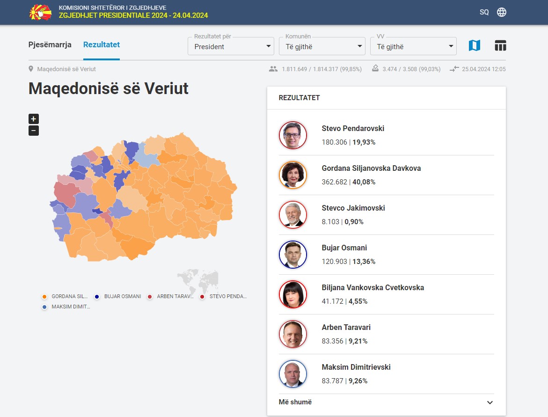Click candidate name Stevo Pendarovski
Screen dimensions: 548x417
coord(353,128)
